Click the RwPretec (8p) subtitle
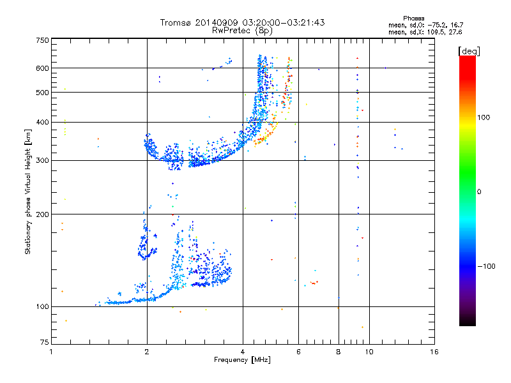This screenshot has height=383, width=511. [242, 31]
